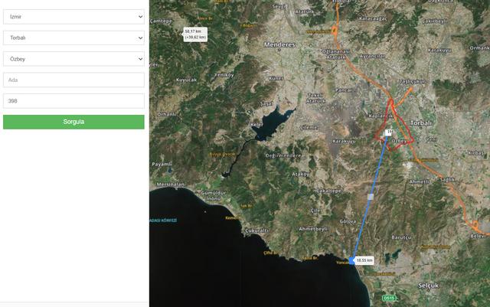This screenshot has height=307, width=490.
Task: Select the parcel field containing 398
Action: [x=73, y=101]
